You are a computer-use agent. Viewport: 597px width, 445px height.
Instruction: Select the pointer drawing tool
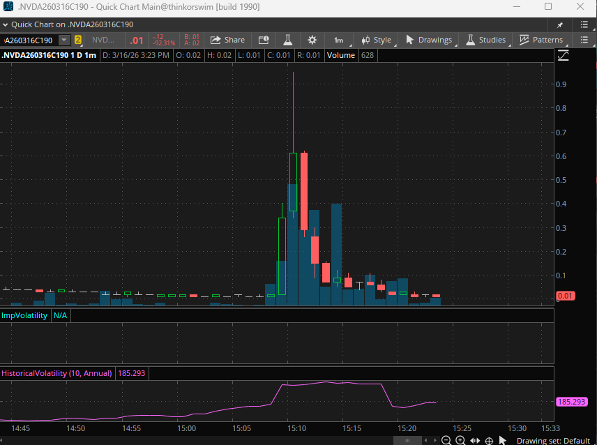[503, 440]
